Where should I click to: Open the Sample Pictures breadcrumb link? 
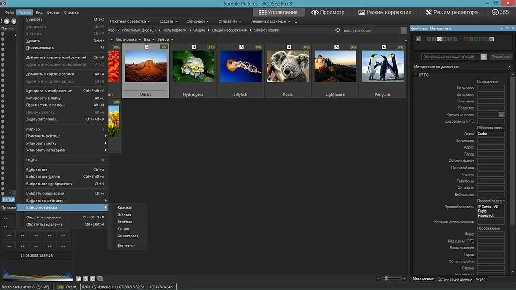click(266, 30)
